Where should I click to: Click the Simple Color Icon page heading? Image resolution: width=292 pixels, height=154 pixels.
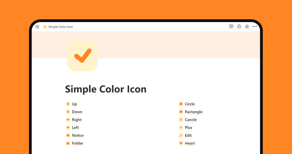click(106, 89)
